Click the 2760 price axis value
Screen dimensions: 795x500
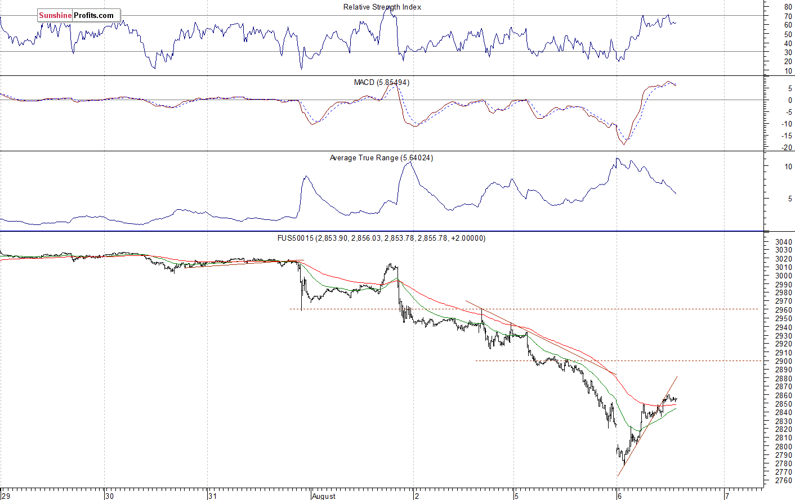point(784,481)
